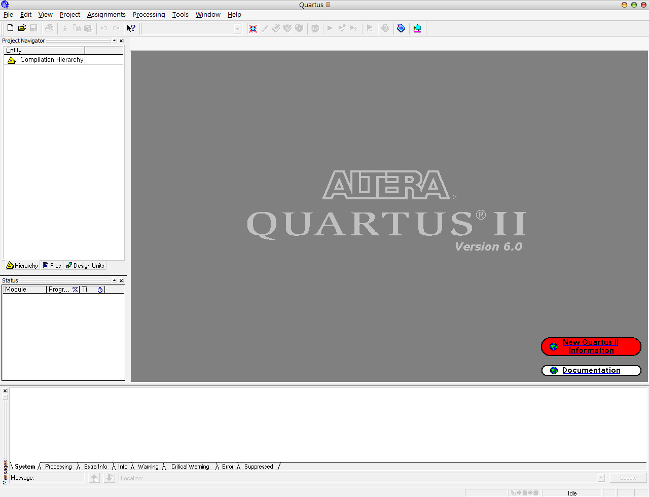Click the pencil assignment editor icon

(x=265, y=28)
